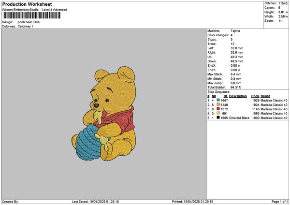Click the blue color swatch for stop 1
The width and height of the screenshot is (290, 205).
click(218, 100)
